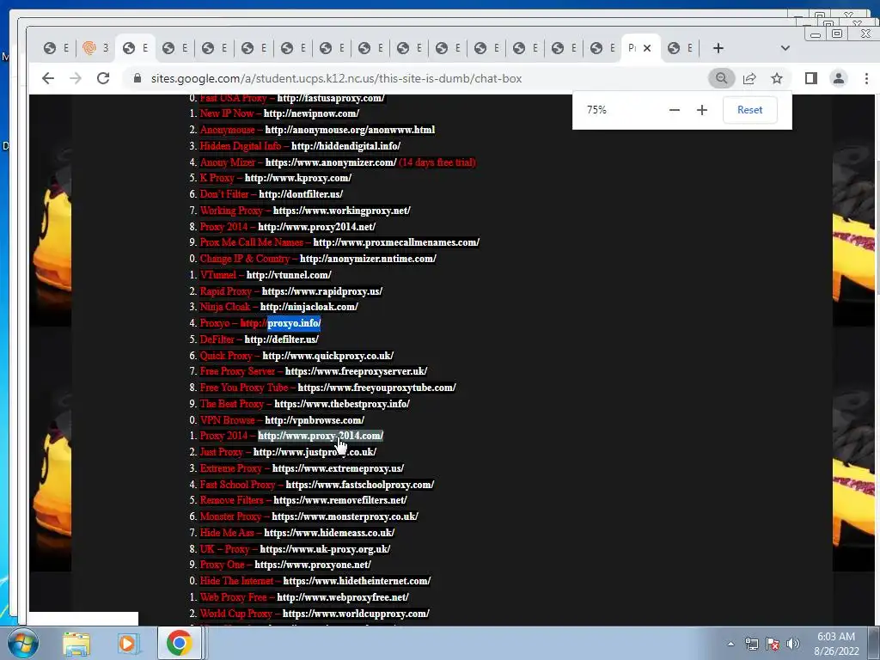Image resolution: width=880 pixels, height=660 pixels.
Task: Open the taskbar clock and date
Action: pos(836,644)
